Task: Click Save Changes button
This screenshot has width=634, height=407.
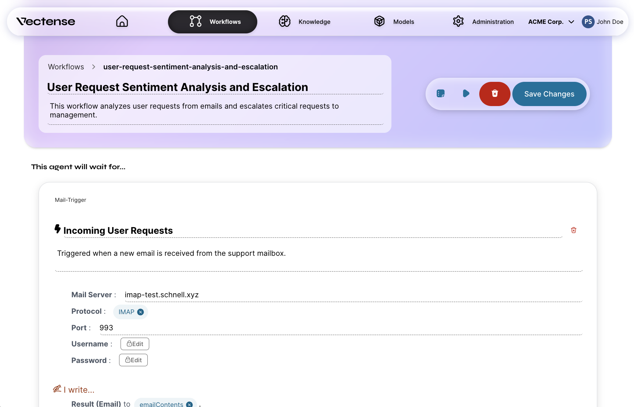Action: pyautogui.click(x=549, y=94)
